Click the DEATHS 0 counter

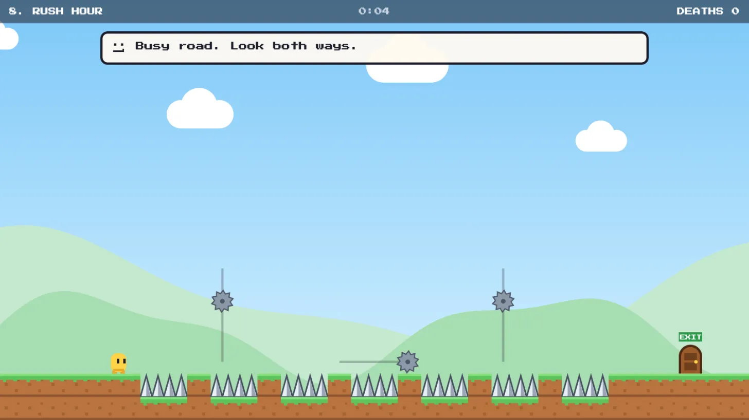707,11
